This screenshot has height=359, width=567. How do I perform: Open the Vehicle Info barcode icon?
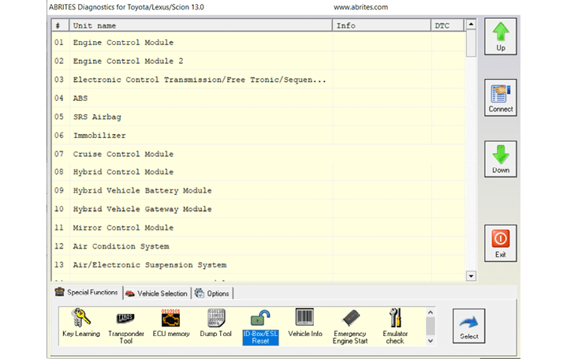pyautogui.click(x=305, y=324)
